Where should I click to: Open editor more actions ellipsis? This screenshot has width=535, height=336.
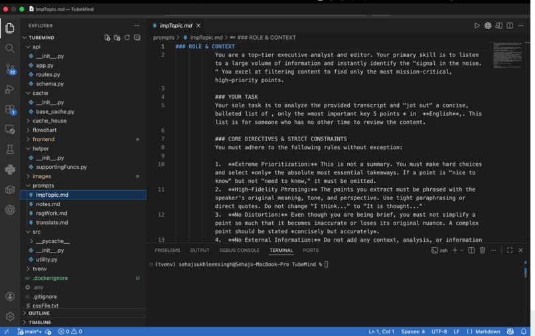tap(520, 26)
